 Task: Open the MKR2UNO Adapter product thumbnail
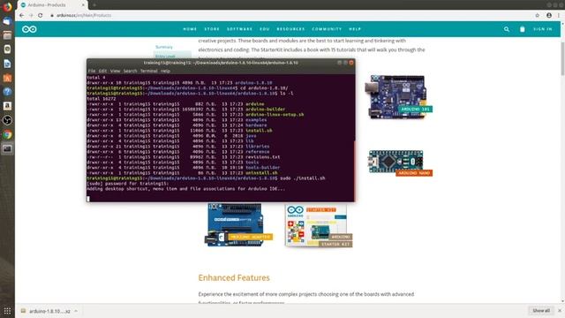pyautogui.click(x=237, y=224)
